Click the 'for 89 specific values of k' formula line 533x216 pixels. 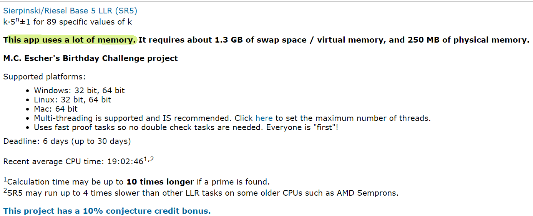(x=67, y=22)
